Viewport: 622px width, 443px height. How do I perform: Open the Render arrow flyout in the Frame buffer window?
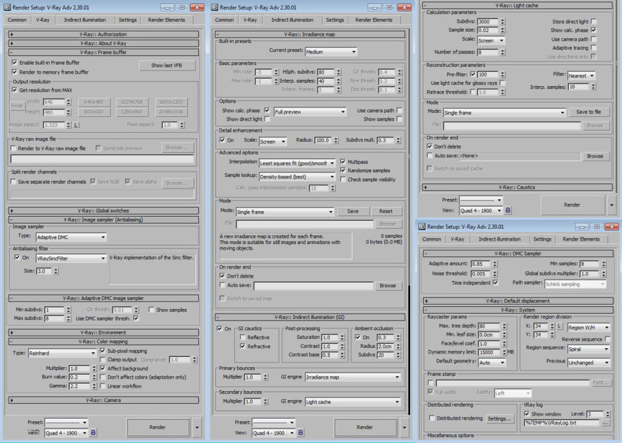point(197,427)
